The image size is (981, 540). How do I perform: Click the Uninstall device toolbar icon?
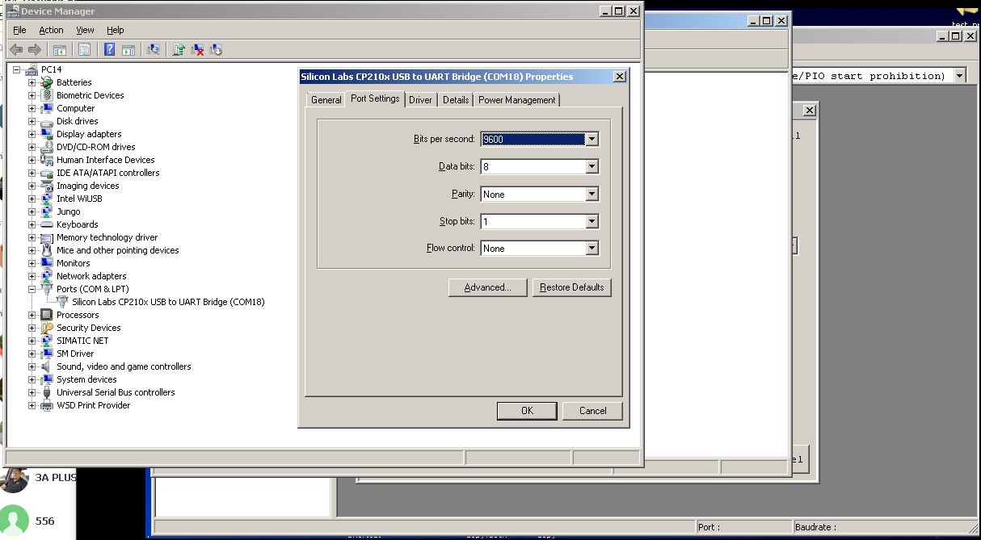coord(198,50)
